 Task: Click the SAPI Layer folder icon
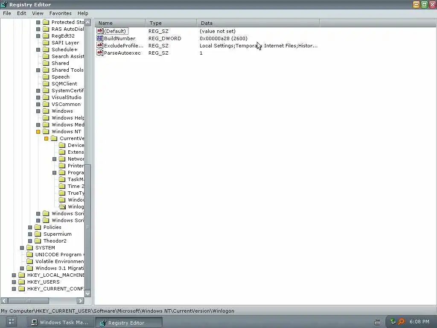point(46,43)
